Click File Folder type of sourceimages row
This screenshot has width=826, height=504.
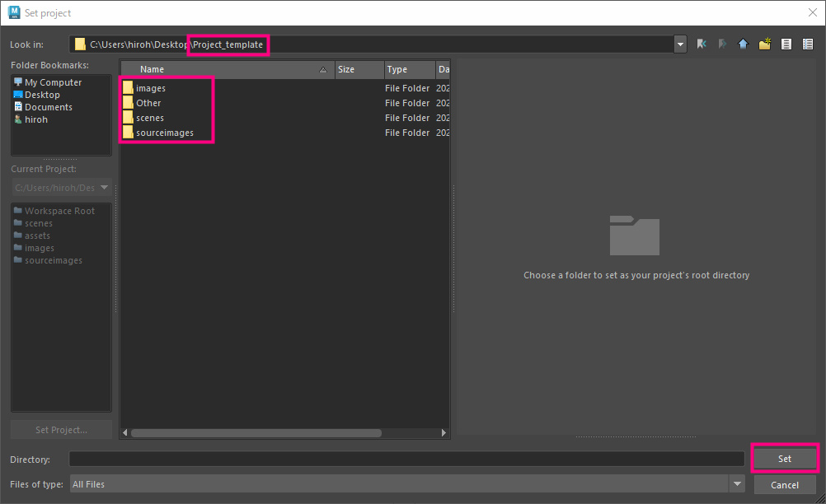point(407,133)
